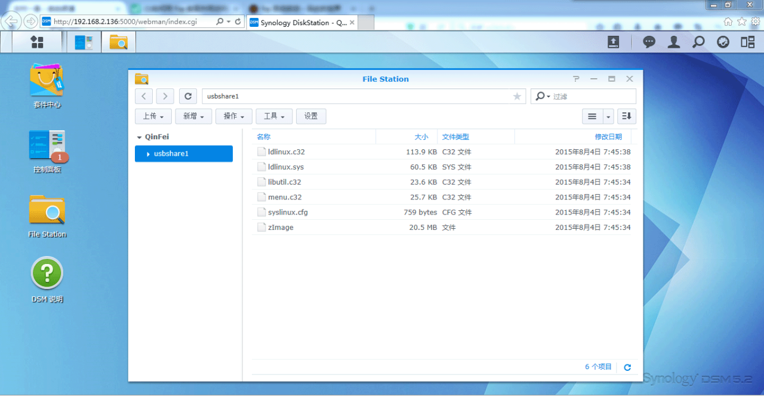
Task: Bookmark current path with star icon
Action: pyautogui.click(x=517, y=96)
